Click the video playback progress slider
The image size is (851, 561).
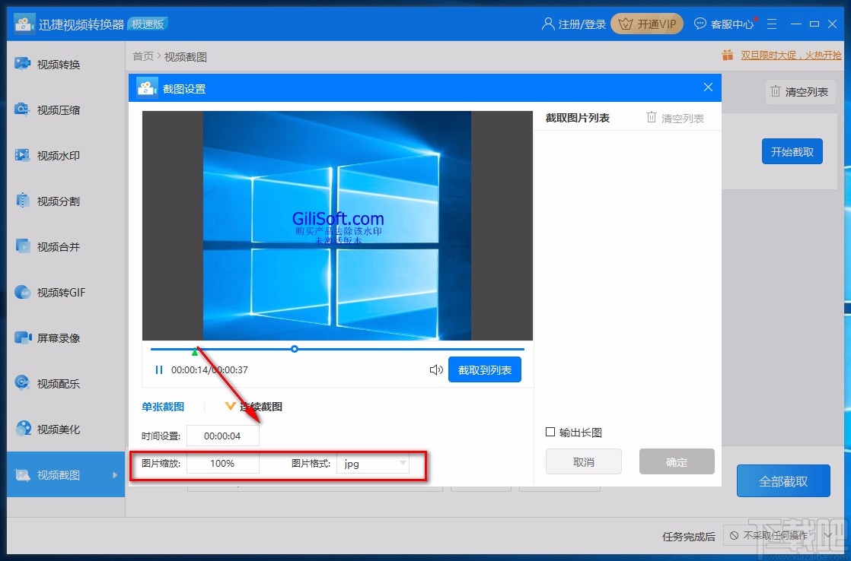295,349
